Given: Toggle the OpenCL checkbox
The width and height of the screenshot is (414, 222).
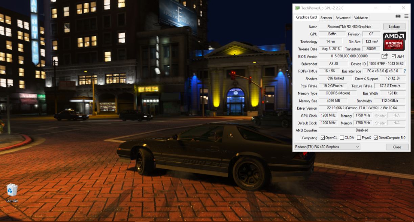Looking at the screenshot, I should click(x=322, y=138).
